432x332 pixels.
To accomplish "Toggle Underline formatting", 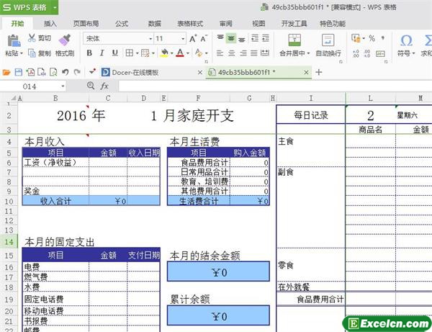I will [115, 53].
